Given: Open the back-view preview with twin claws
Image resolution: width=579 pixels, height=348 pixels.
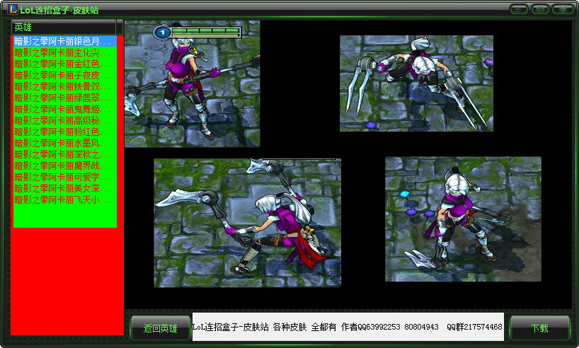Looking at the screenshot, I should [x=416, y=83].
